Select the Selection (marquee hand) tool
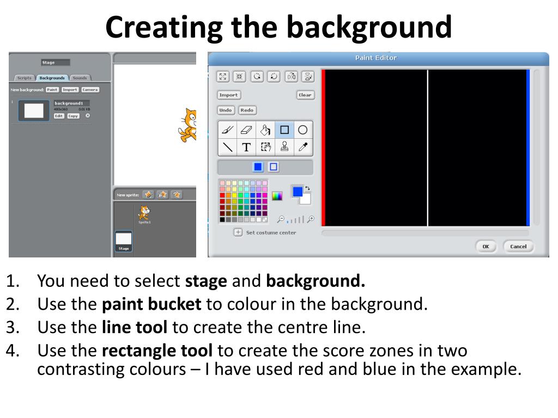The image size is (558, 418). [x=265, y=147]
